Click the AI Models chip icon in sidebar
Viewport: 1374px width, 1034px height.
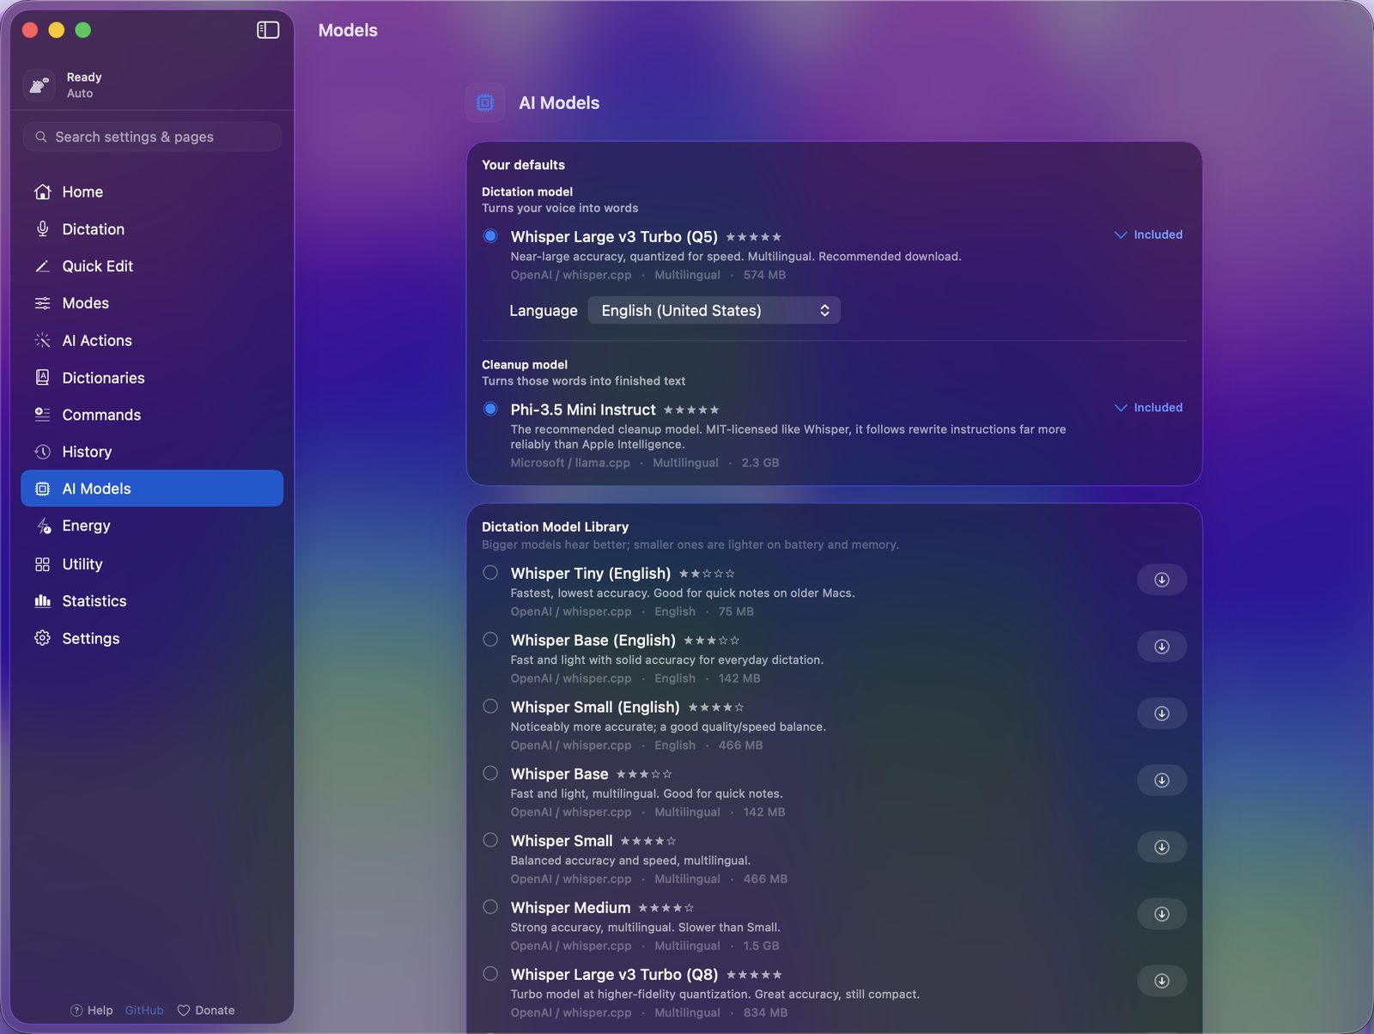pyautogui.click(x=42, y=489)
